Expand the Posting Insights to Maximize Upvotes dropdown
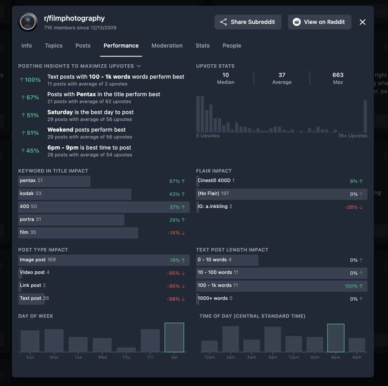 tap(139, 66)
